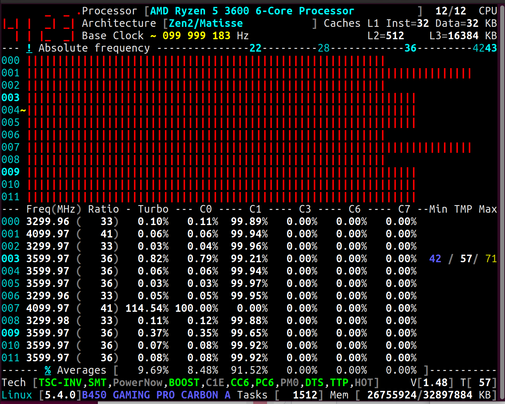505x404 pixels.
Task: Click the L2=512 cache value
Action: point(386,36)
